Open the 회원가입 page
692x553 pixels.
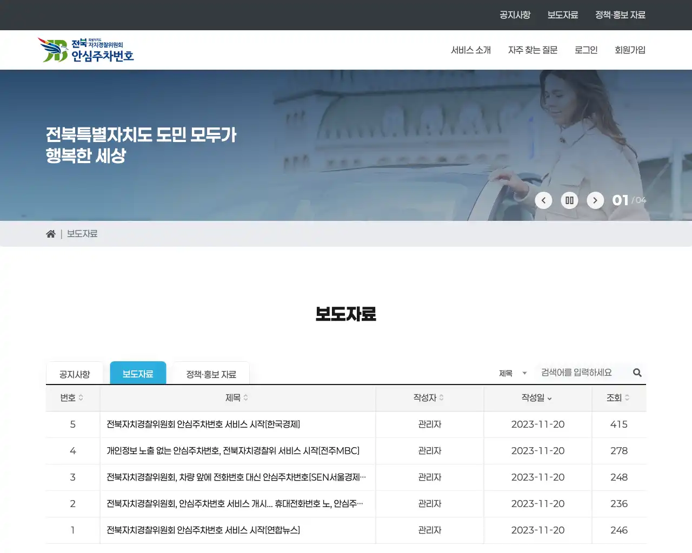click(x=630, y=50)
